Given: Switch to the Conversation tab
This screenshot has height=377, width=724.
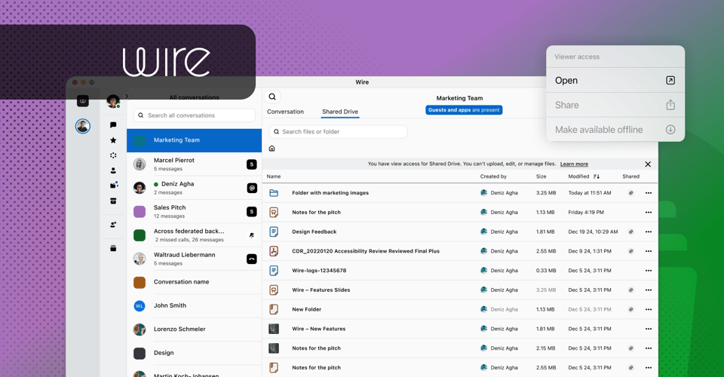Looking at the screenshot, I should [285, 112].
